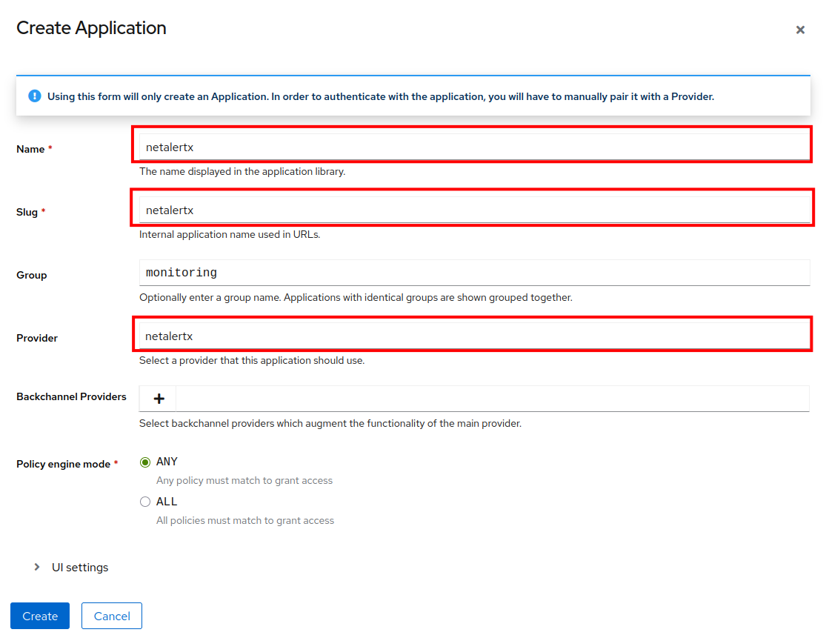Click the X to dismiss the Create Application dialog
Viewport: 826px width, 638px height.
[x=800, y=30]
